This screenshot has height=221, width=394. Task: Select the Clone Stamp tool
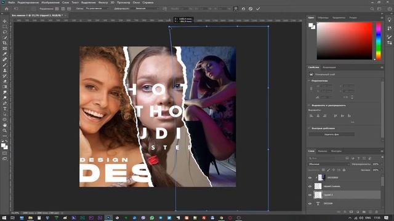[x=4, y=71]
